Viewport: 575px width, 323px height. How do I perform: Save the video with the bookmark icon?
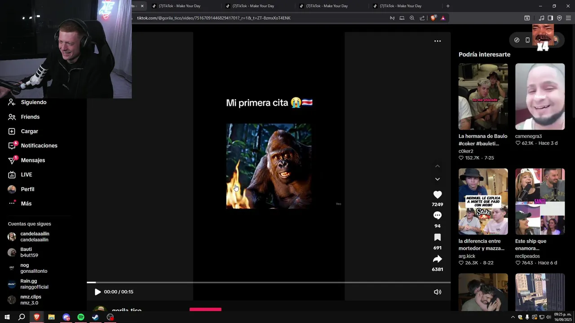438,237
